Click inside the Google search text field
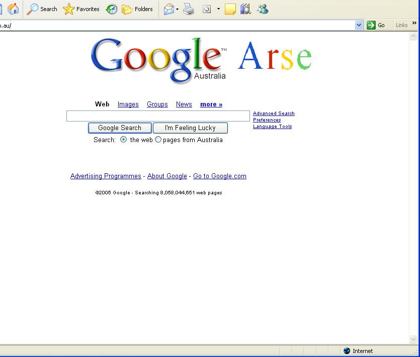Screen dimensions: 420x357 [158, 116]
